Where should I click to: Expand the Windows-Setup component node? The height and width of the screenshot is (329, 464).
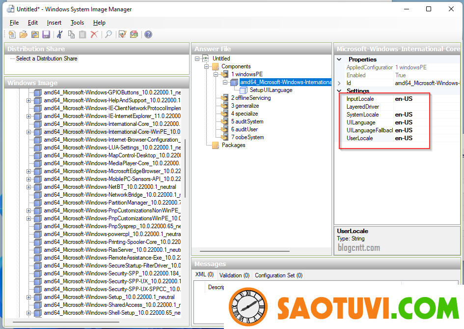tap(28, 298)
